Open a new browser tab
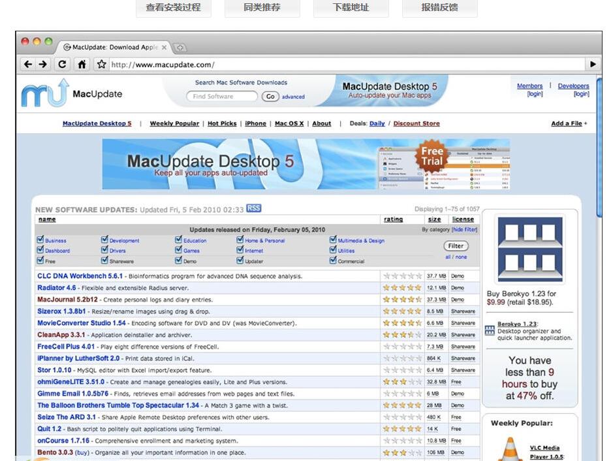 pyautogui.click(x=180, y=47)
